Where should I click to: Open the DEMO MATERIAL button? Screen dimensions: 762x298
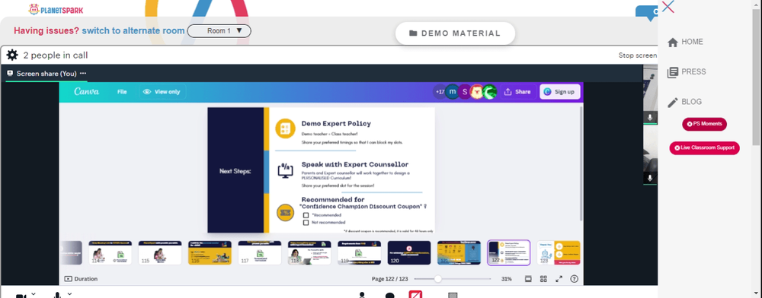coord(455,33)
